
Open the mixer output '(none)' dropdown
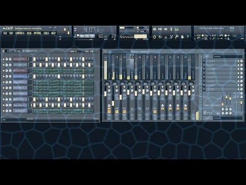228,118
